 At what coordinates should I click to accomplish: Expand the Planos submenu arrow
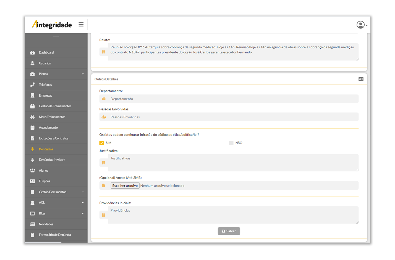click(x=83, y=74)
